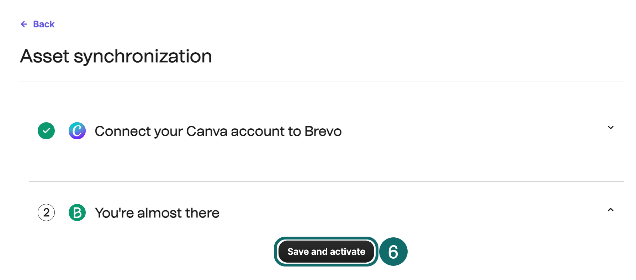Image resolution: width=636 pixels, height=280 pixels.
Task: Click the numbered 6 annotation badge
Action: point(393,252)
